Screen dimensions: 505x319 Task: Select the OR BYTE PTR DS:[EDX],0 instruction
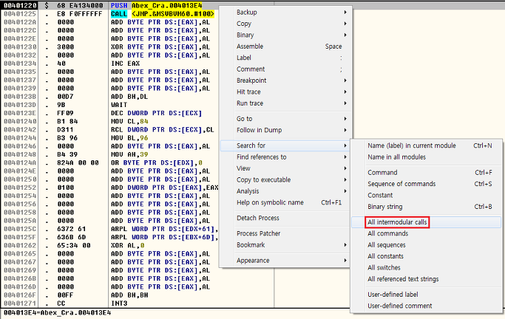click(x=157, y=162)
